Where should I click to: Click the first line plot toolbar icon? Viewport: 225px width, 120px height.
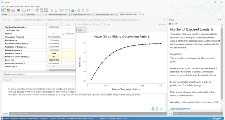tap(62, 10)
